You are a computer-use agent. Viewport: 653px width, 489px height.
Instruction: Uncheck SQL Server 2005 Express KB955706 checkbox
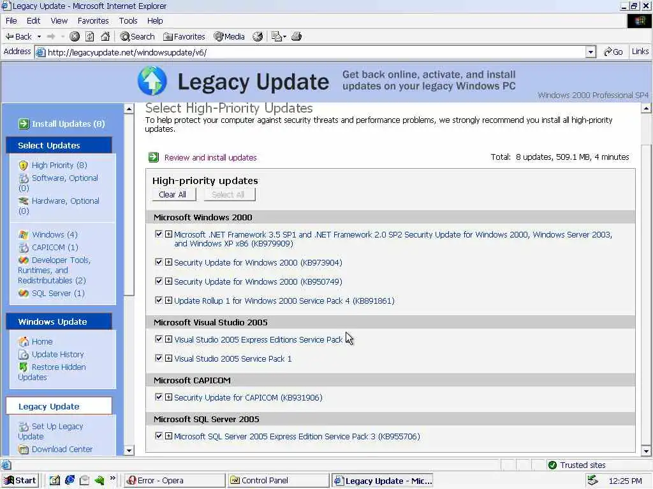159,436
